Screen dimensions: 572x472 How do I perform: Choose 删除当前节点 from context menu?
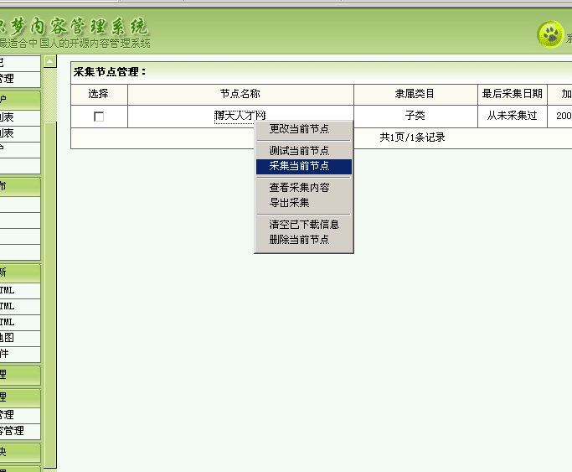299,240
